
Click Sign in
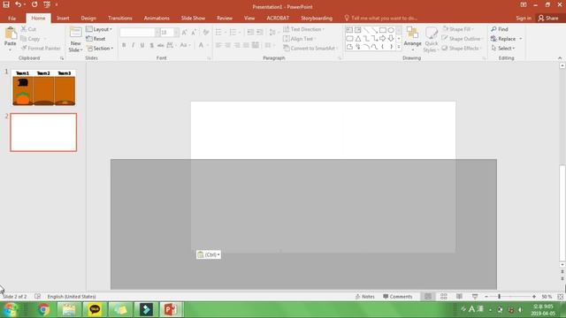click(524, 18)
